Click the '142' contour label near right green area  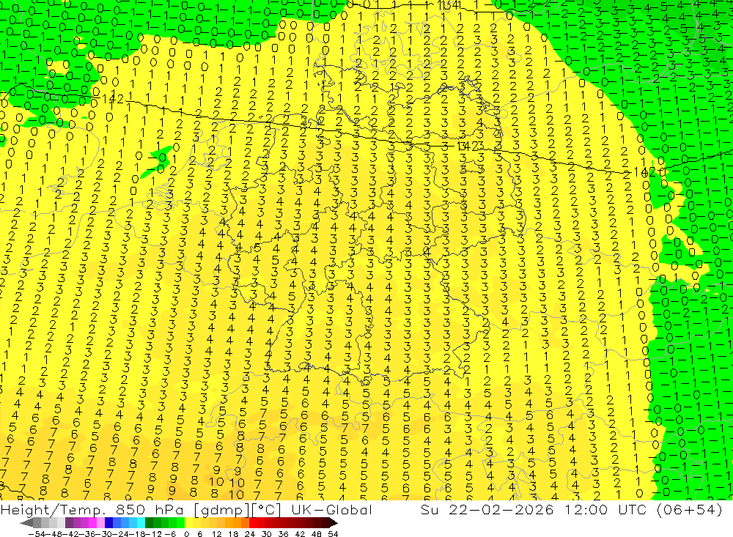644,173
